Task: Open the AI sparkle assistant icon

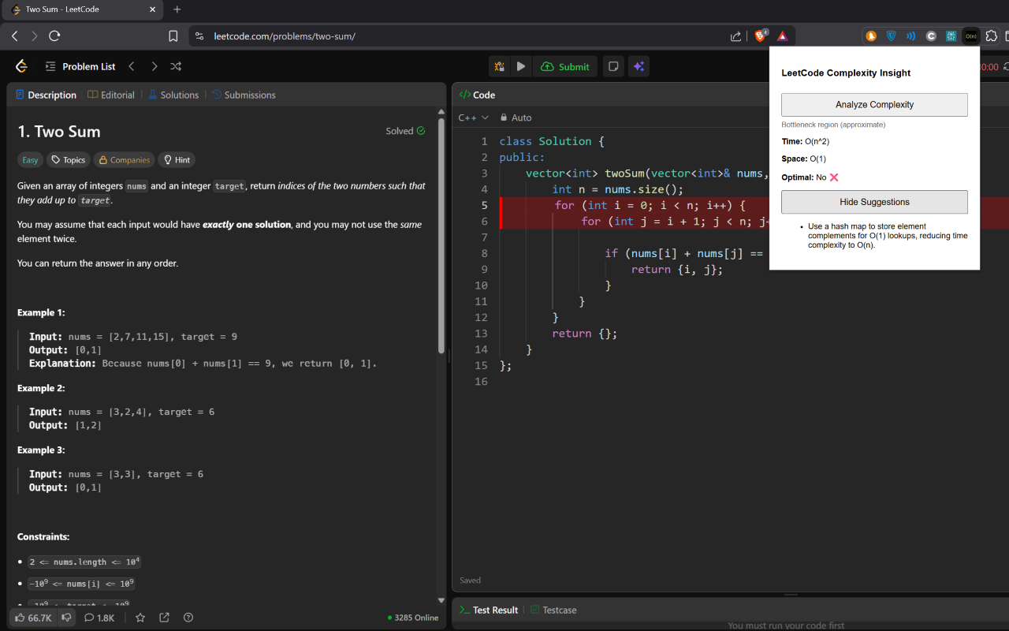Action: pyautogui.click(x=639, y=67)
